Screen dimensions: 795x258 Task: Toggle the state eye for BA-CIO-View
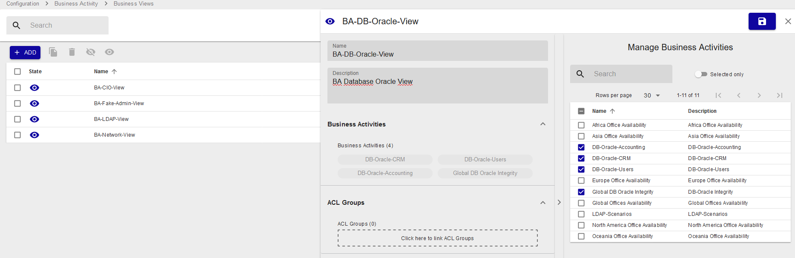tap(34, 88)
